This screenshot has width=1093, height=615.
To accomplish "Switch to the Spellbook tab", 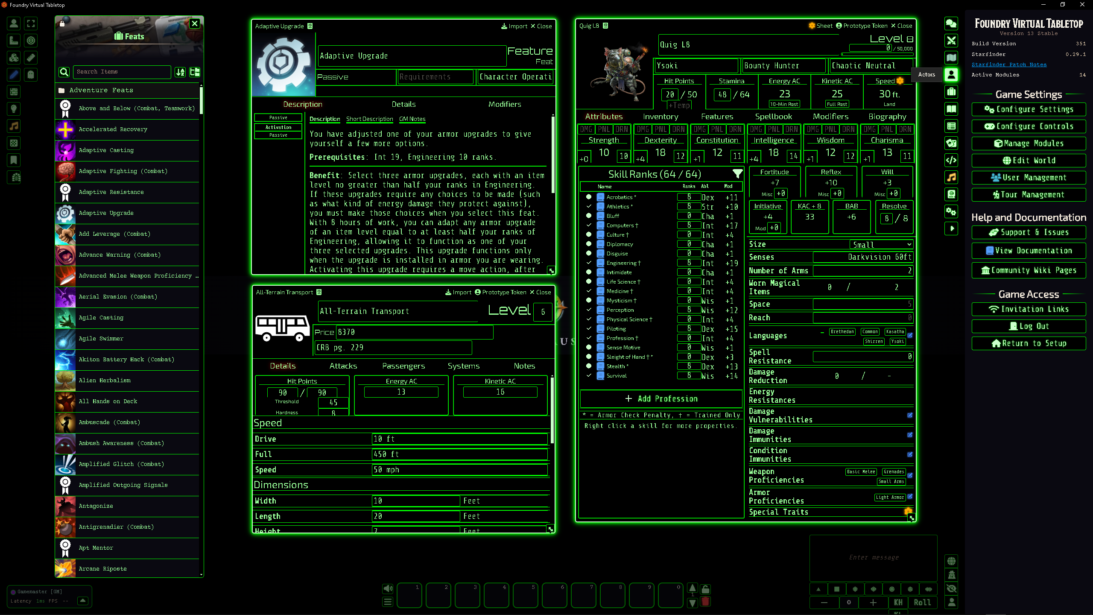I will click(x=773, y=117).
